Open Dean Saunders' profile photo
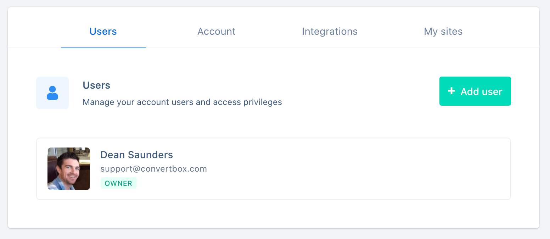The image size is (550, 239). click(x=69, y=169)
